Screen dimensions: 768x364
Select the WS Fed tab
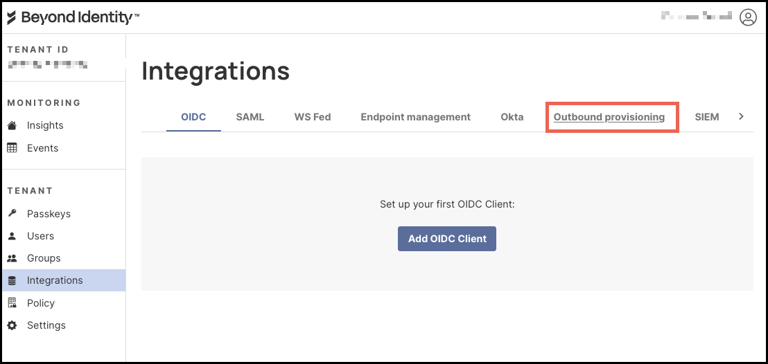point(313,117)
